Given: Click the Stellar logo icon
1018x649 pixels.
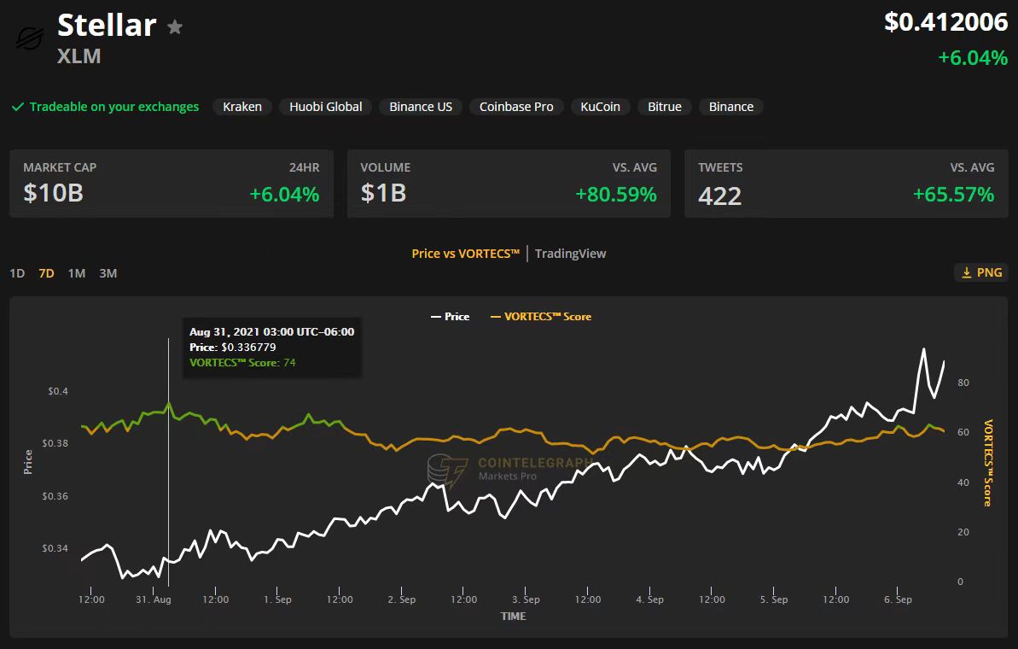Looking at the screenshot, I should [x=30, y=38].
